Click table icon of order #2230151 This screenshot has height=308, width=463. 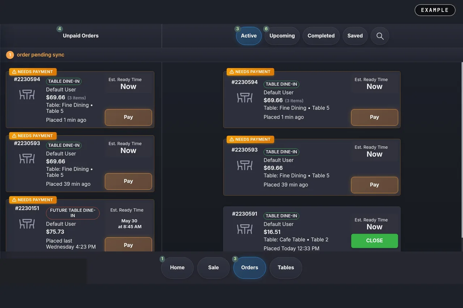[27, 224]
